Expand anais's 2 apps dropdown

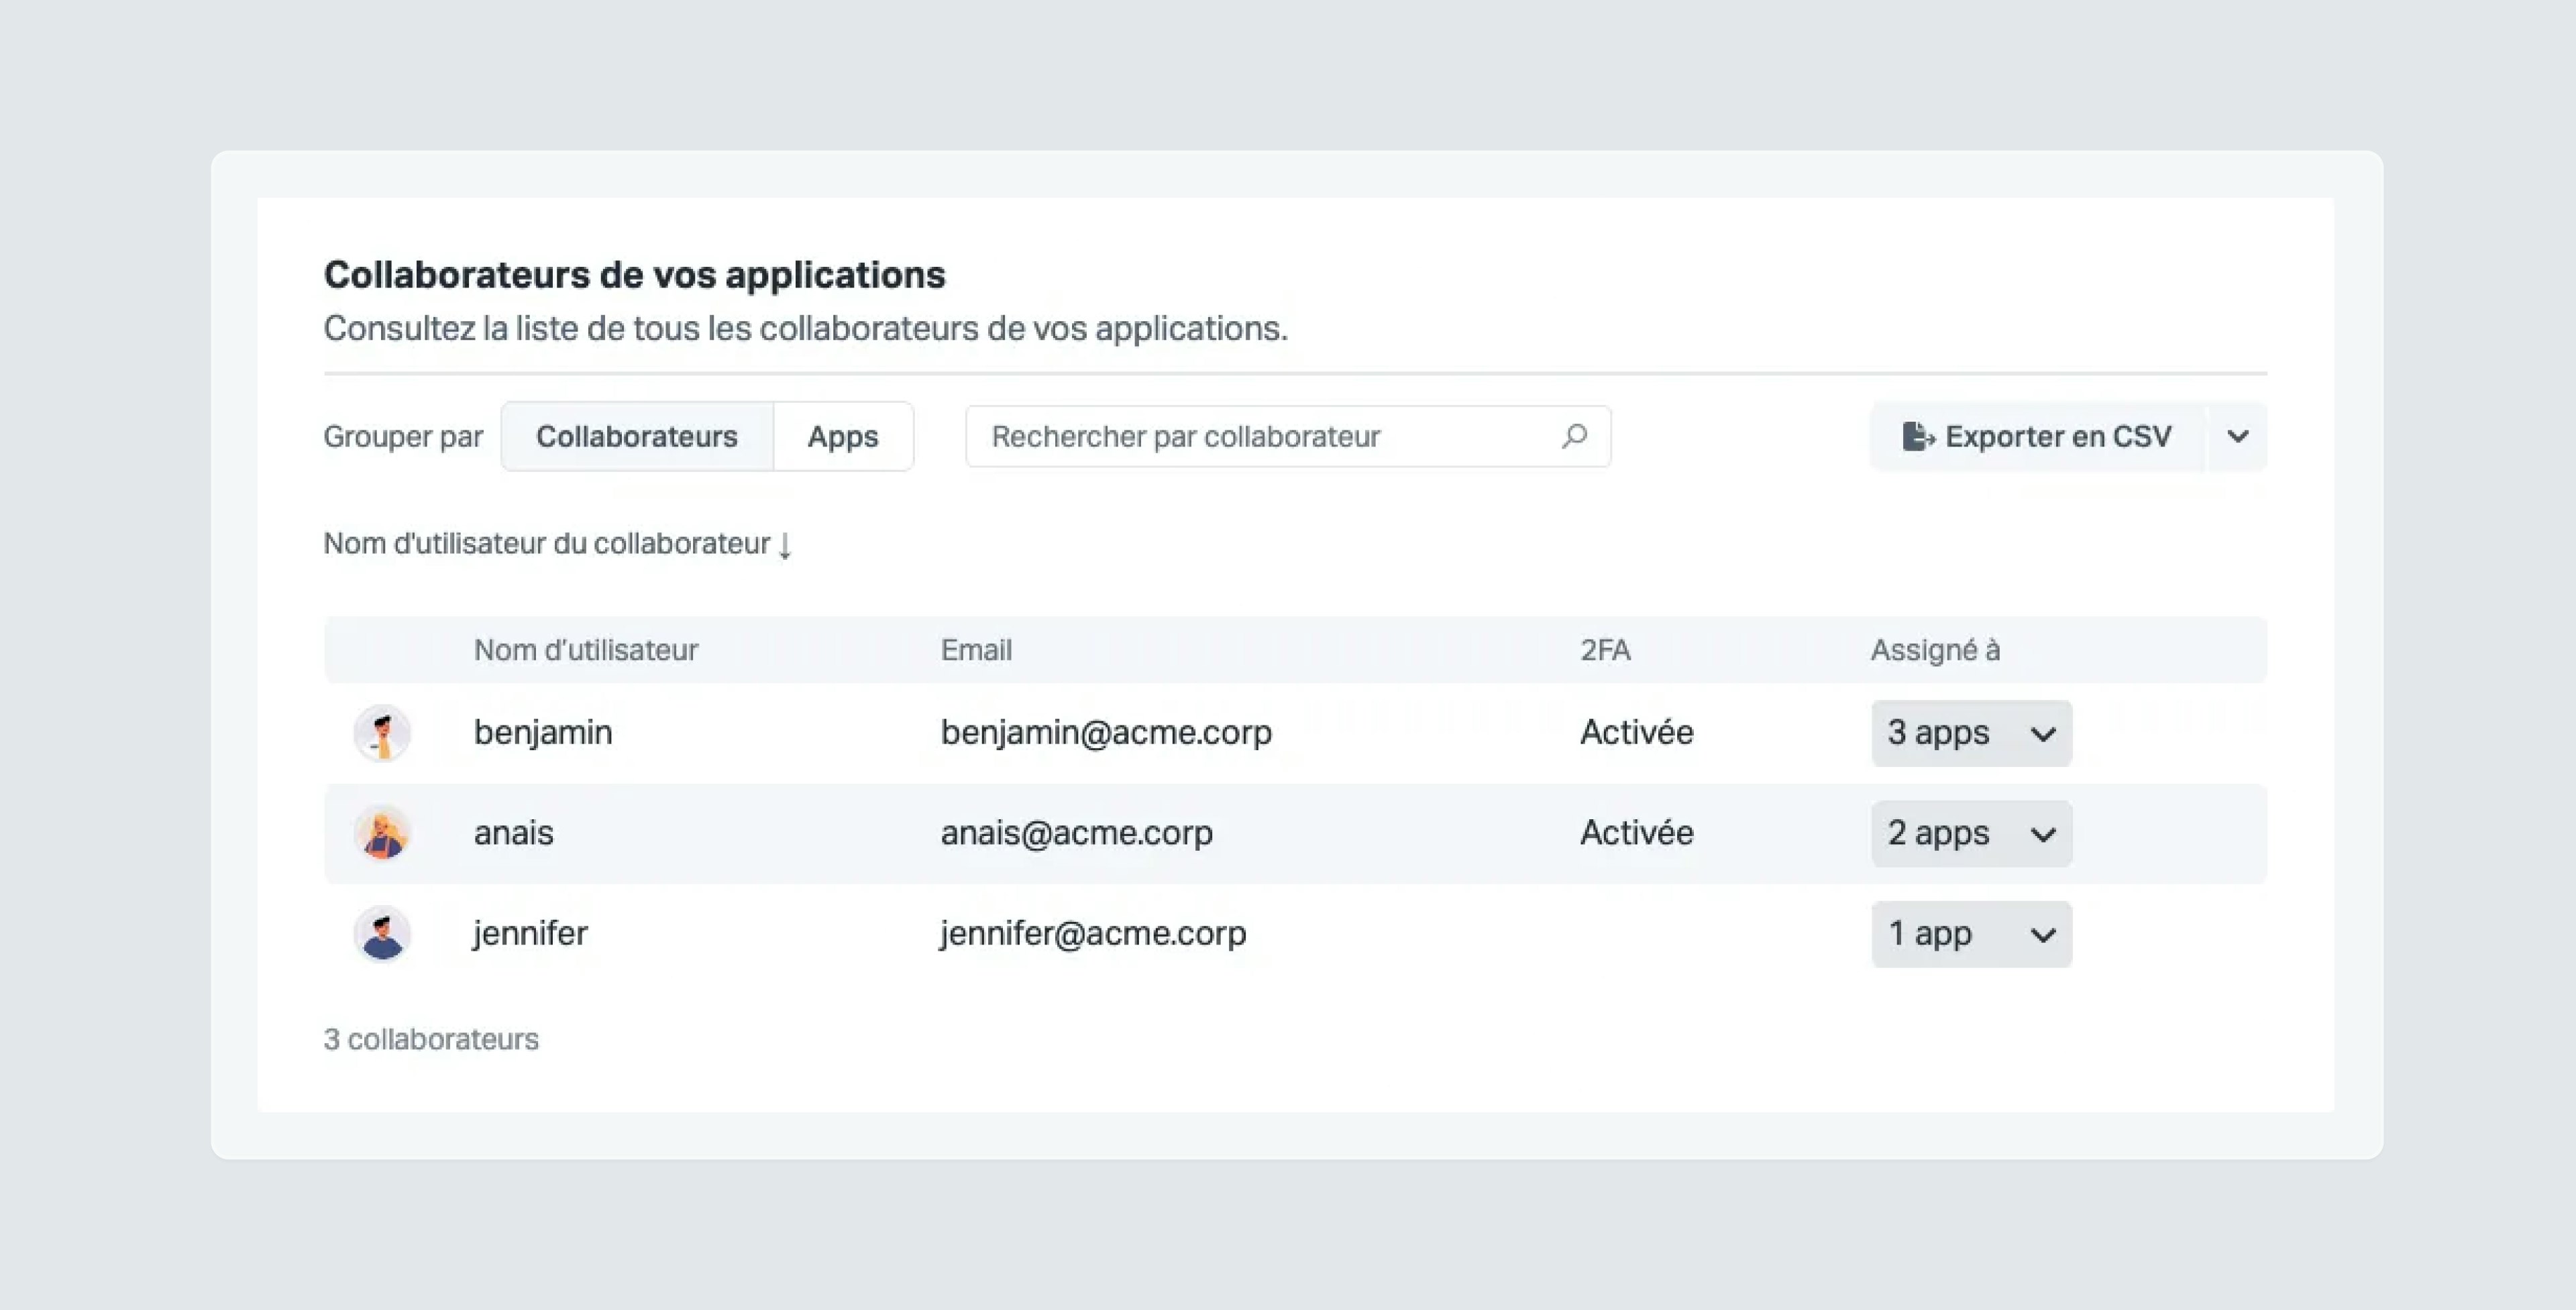1971,833
